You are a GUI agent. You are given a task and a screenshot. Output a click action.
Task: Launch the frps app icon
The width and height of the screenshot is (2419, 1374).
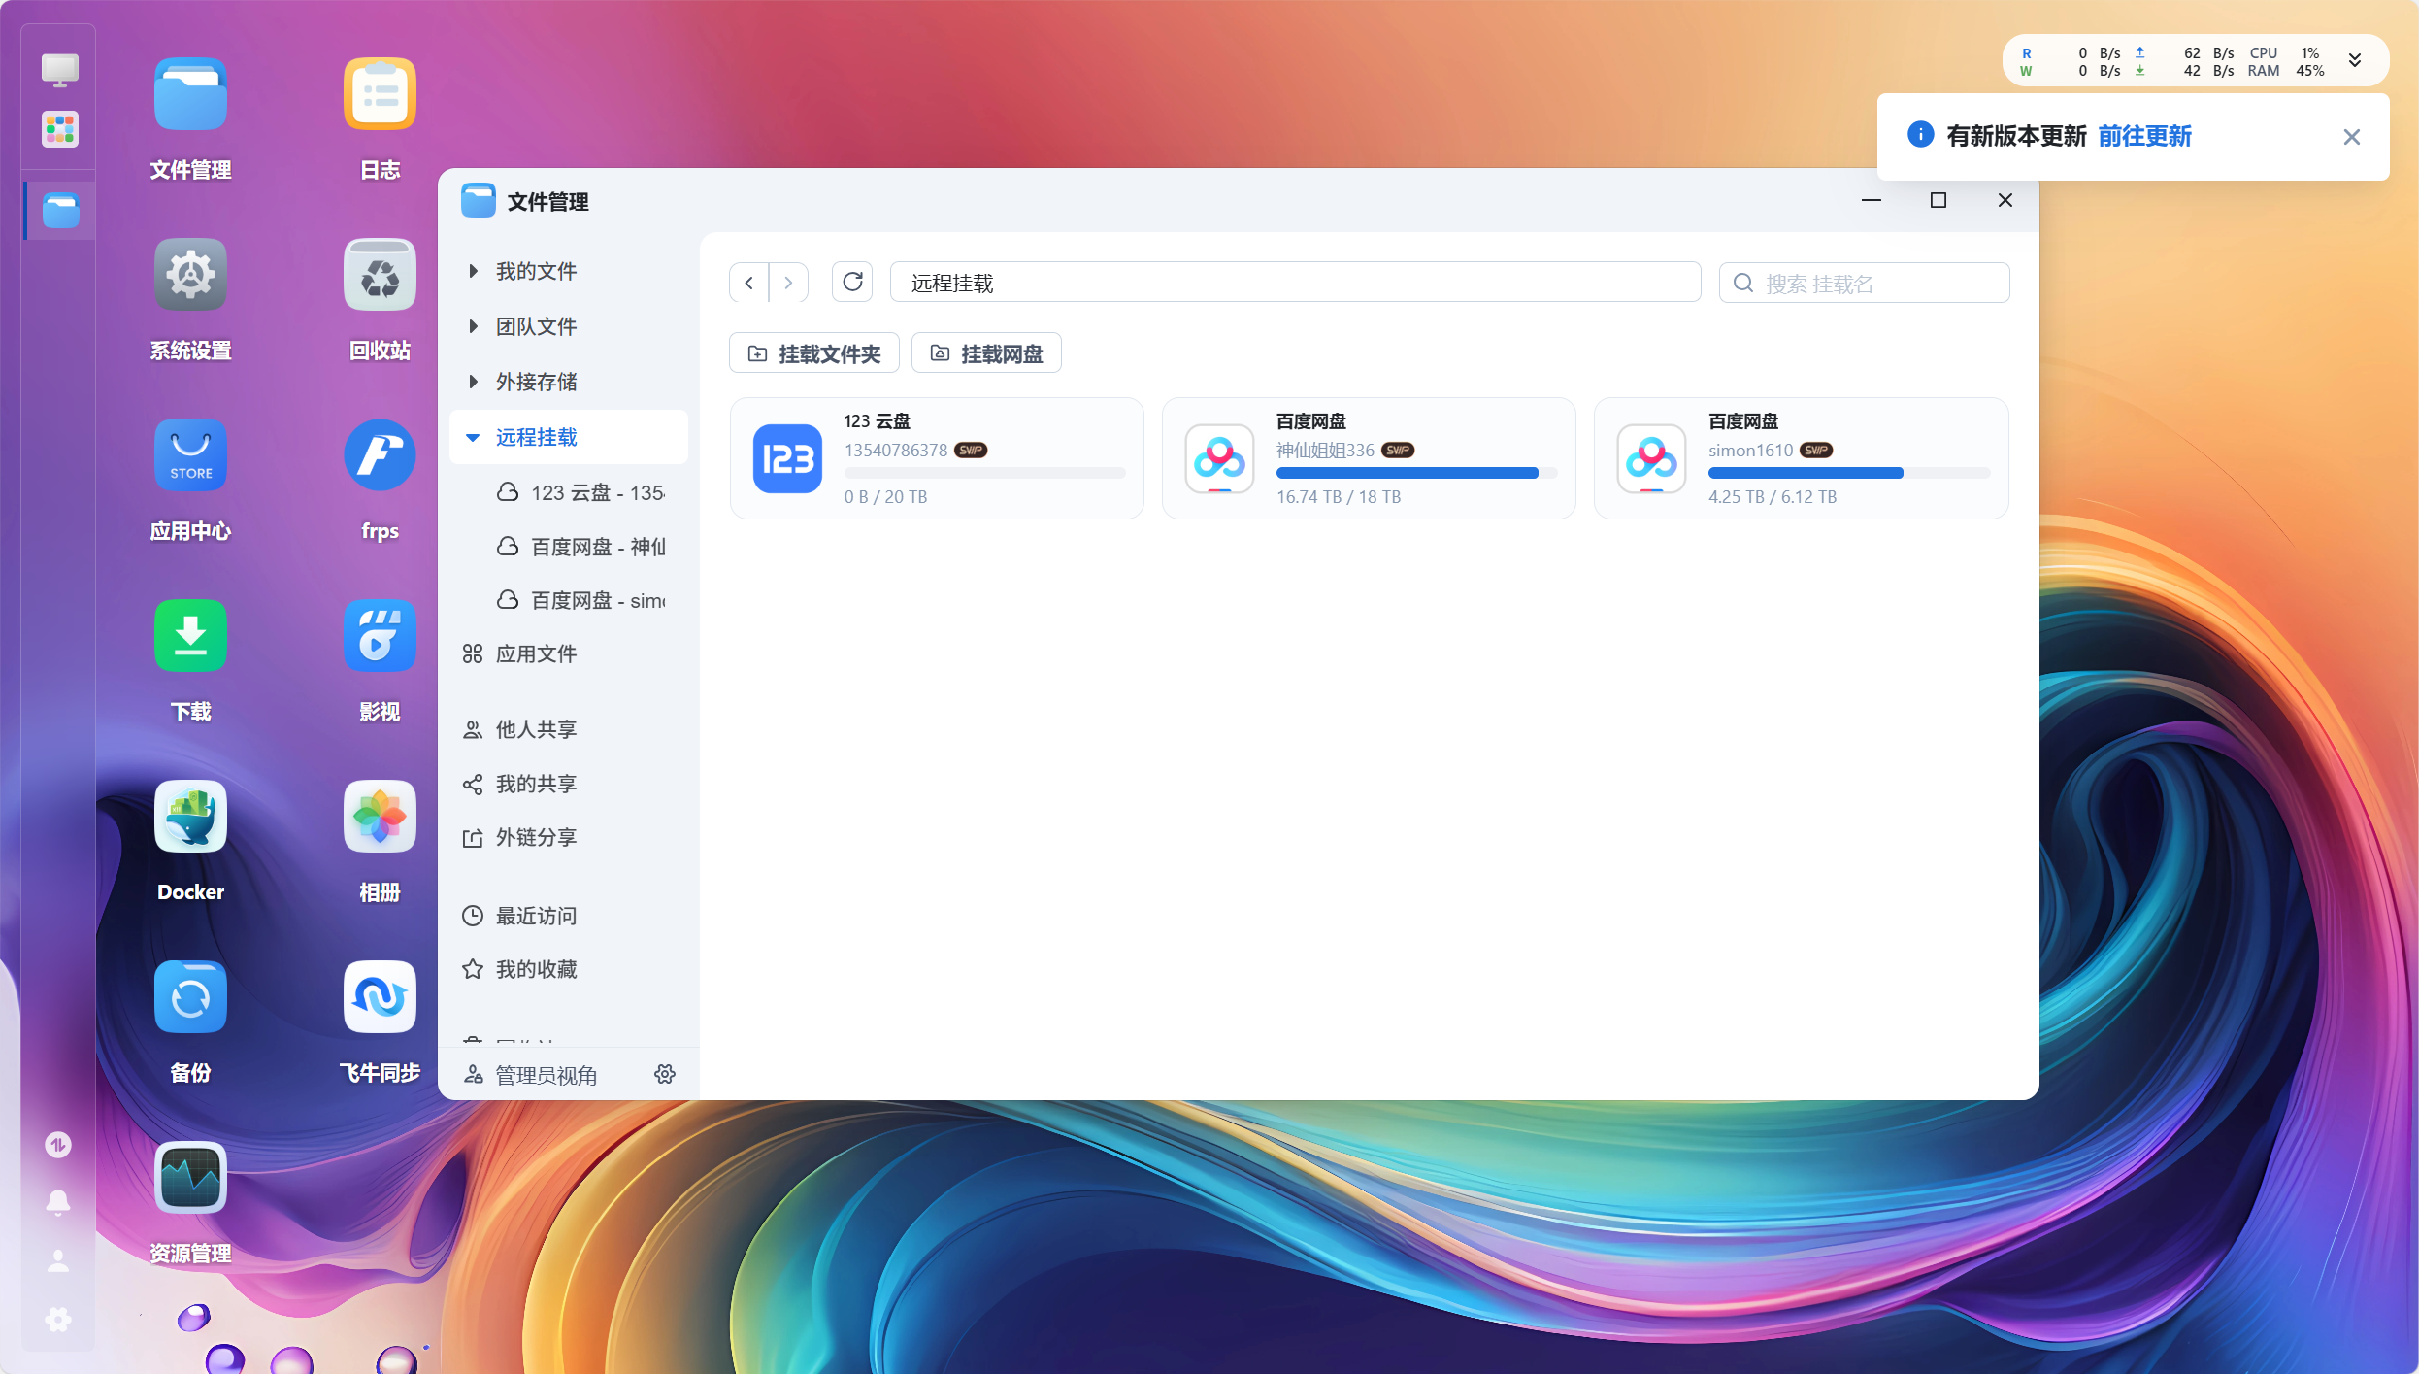click(380, 455)
